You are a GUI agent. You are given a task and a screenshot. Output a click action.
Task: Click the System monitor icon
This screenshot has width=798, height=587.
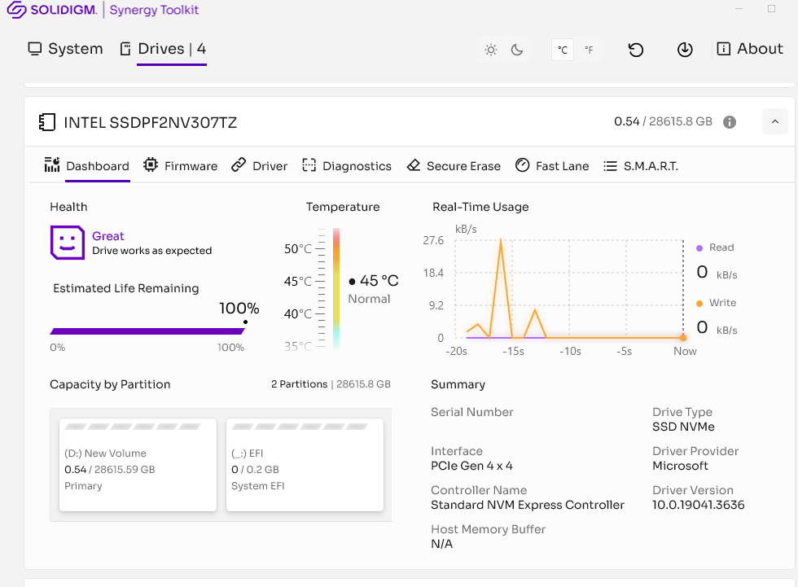coord(34,49)
